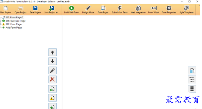
Task: Click the Save Project floppy icon
Action: 35,10
